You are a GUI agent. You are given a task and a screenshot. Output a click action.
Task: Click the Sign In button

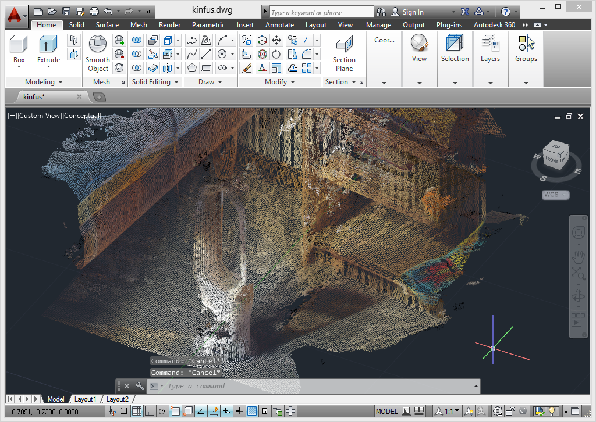[x=413, y=12]
